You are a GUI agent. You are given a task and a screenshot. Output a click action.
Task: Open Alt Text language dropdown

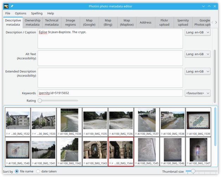(x=197, y=54)
